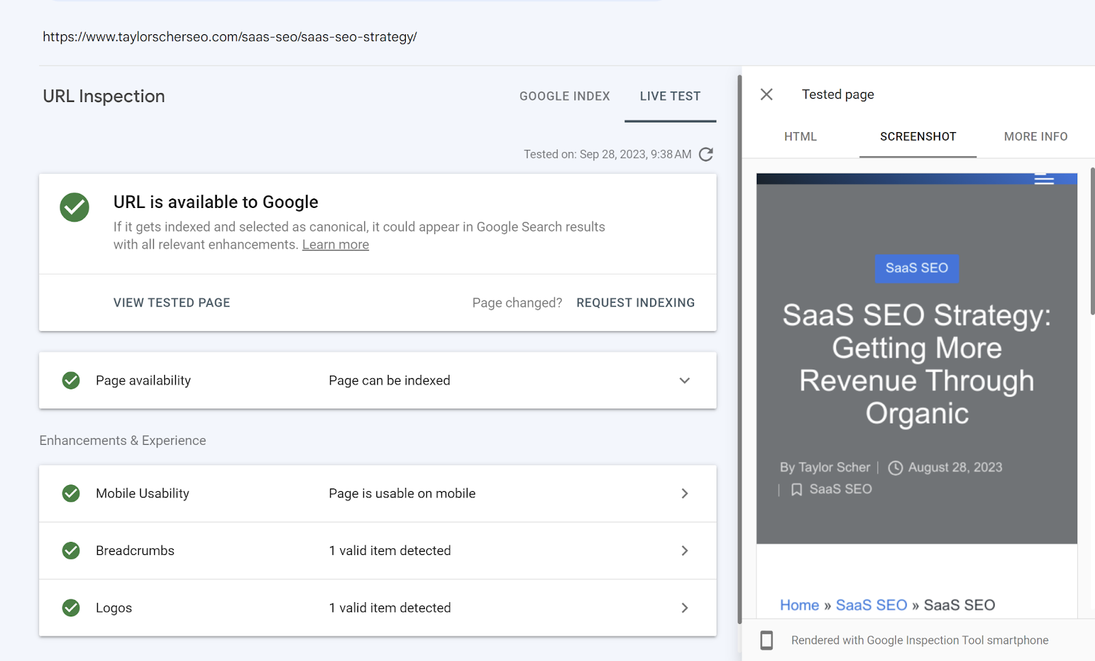Click View Tested Page button

[x=172, y=303]
